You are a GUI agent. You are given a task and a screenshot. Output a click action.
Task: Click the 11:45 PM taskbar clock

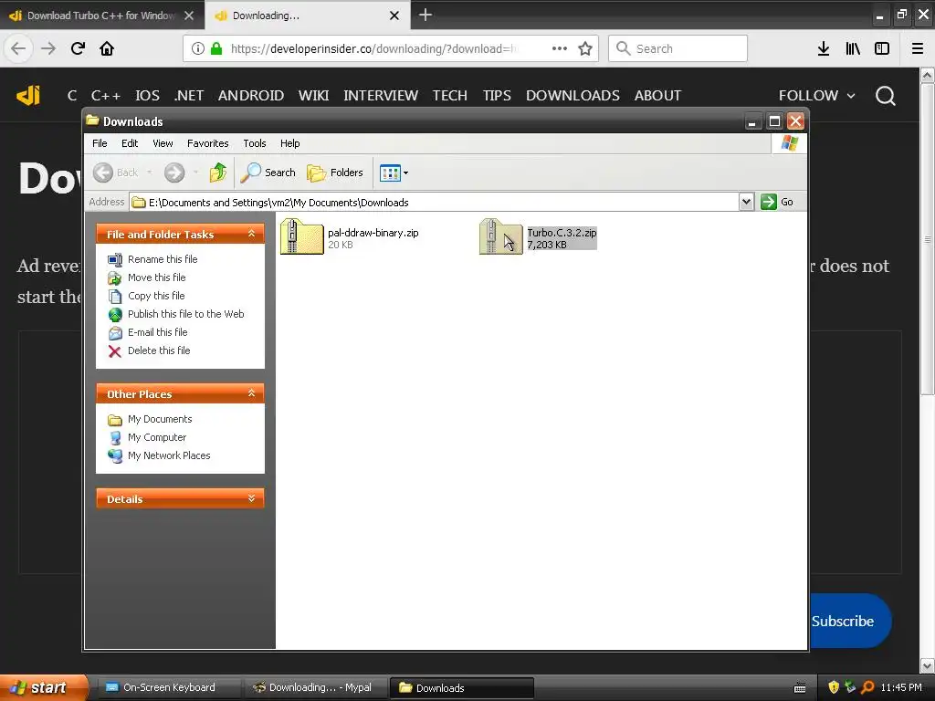(x=901, y=687)
